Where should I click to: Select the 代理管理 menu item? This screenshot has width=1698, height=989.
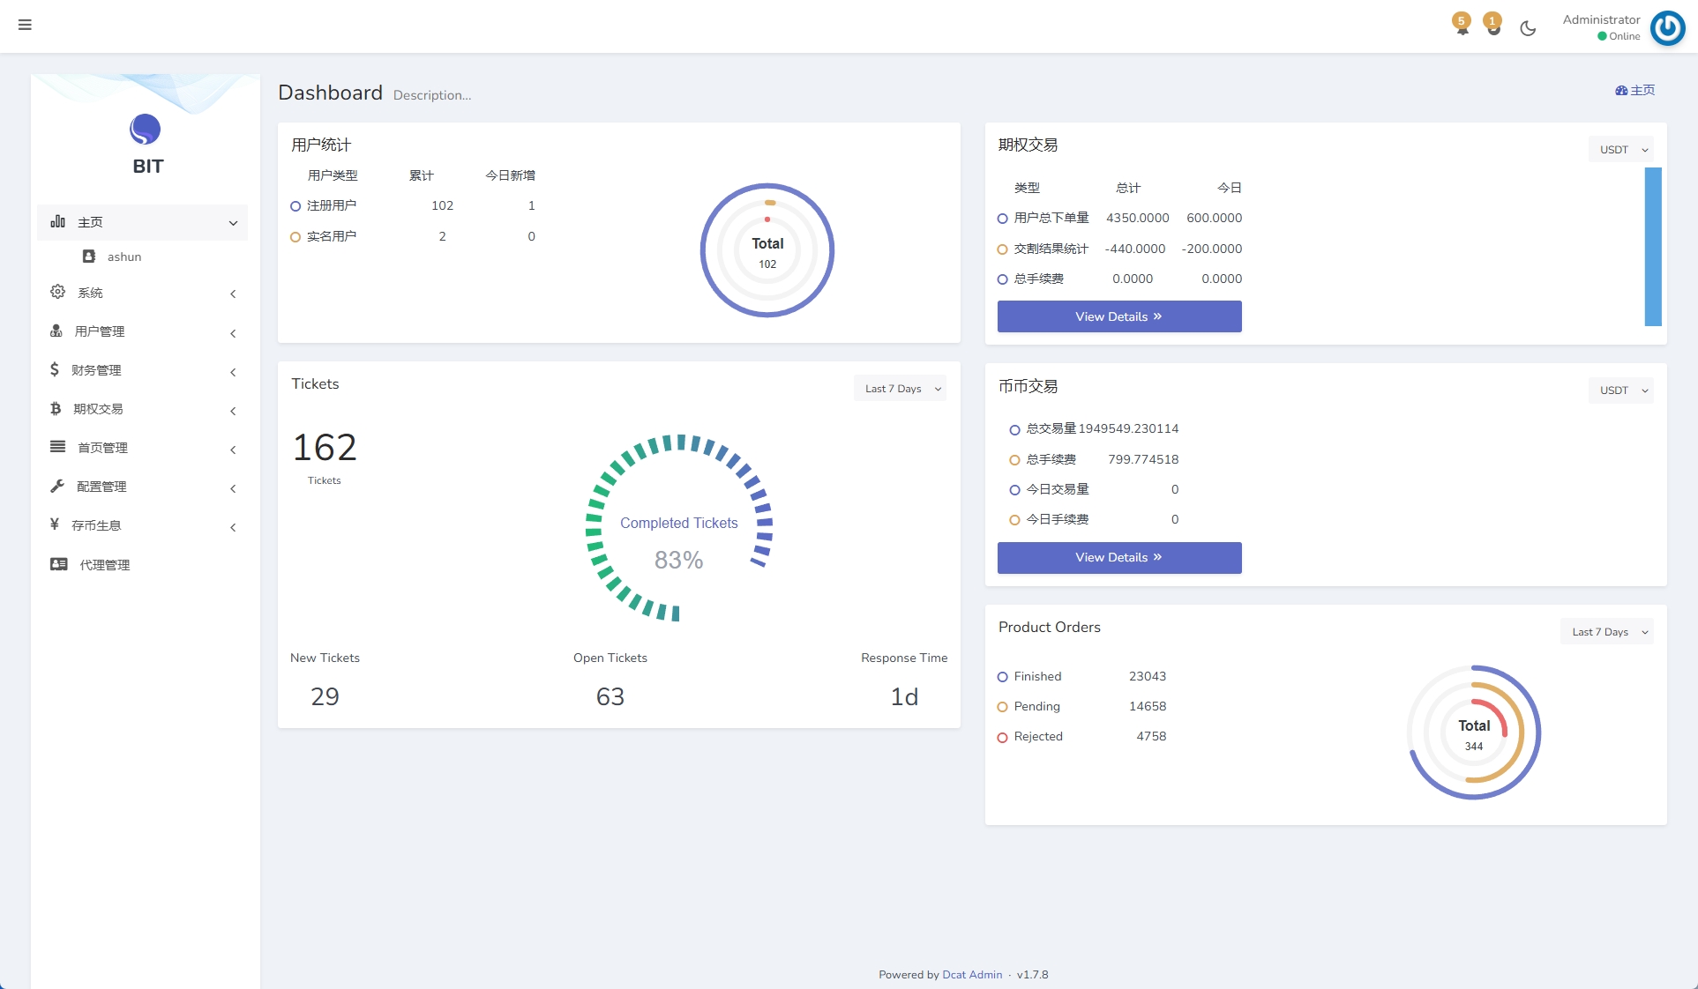pyautogui.click(x=104, y=565)
